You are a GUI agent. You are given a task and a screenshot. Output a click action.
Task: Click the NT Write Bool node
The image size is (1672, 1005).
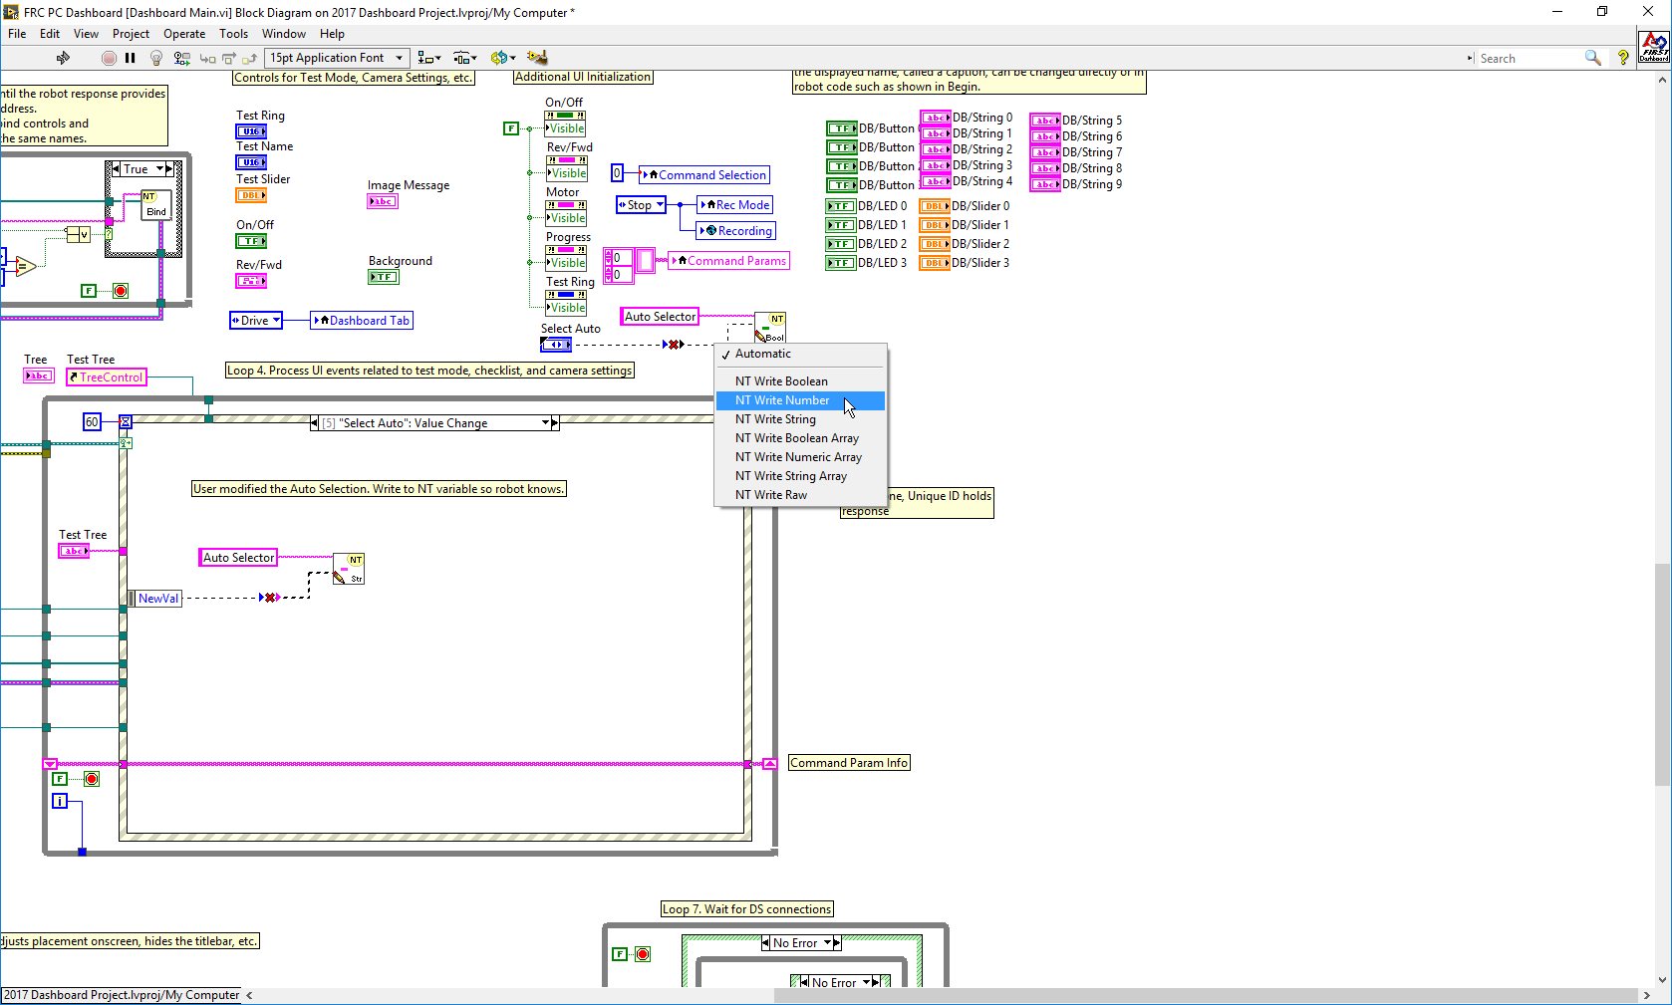tap(770, 327)
